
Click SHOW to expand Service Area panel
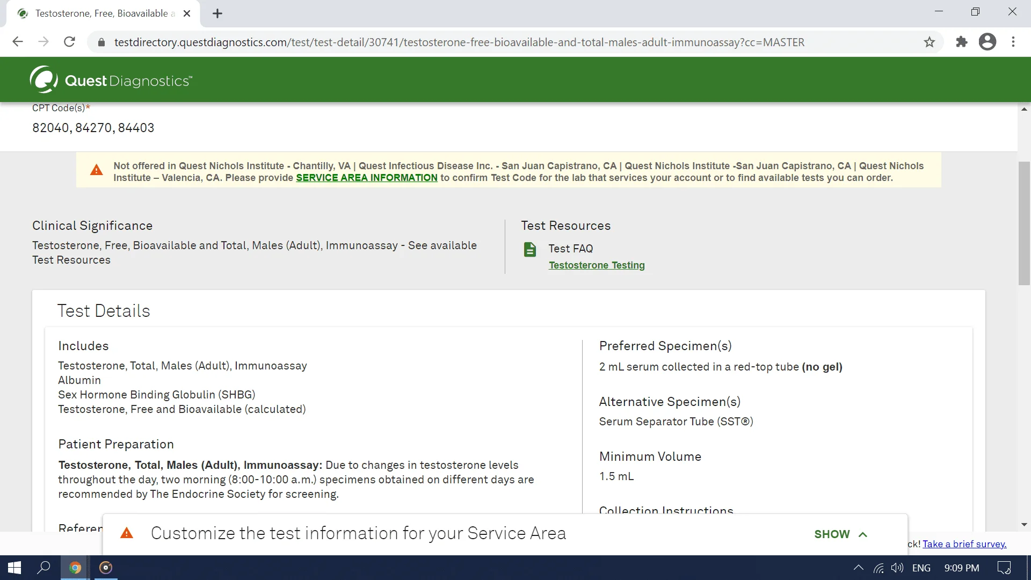(x=832, y=534)
